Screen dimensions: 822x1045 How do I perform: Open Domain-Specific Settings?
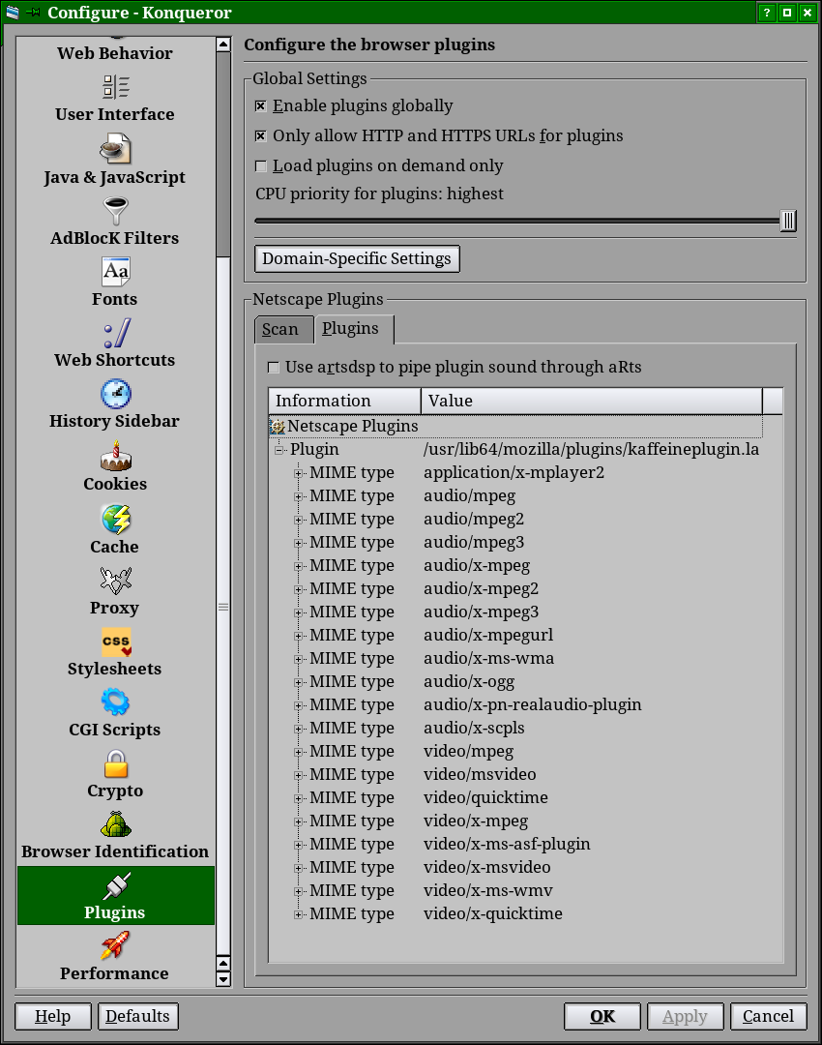point(357,258)
